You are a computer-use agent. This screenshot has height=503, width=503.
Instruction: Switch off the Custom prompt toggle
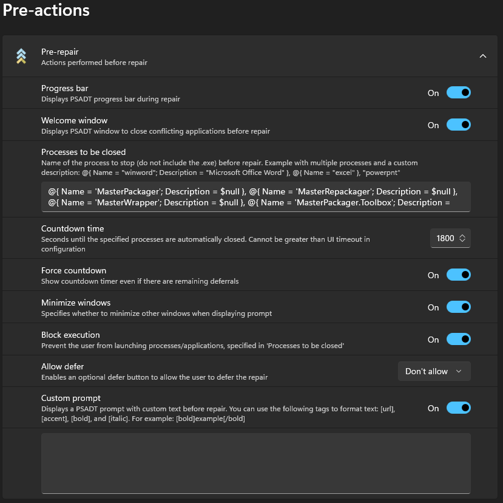458,408
